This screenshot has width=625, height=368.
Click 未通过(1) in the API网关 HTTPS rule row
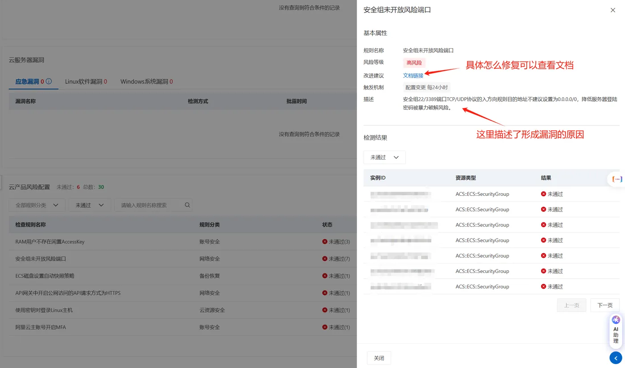[x=339, y=293]
